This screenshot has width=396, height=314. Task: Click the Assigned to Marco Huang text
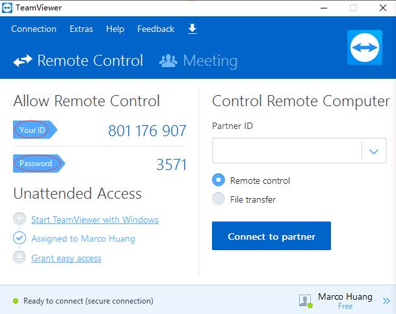coord(83,238)
